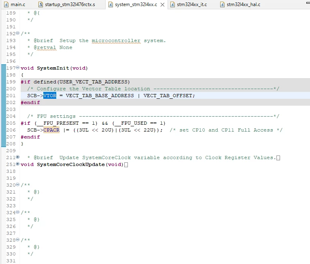
Task: Click the SystemInit function name
Action: pos(53,68)
